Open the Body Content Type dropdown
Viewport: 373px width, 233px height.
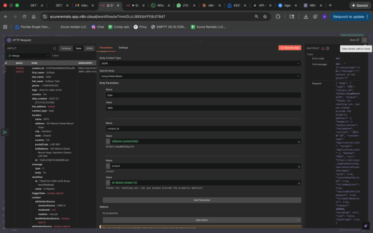pos(200,63)
